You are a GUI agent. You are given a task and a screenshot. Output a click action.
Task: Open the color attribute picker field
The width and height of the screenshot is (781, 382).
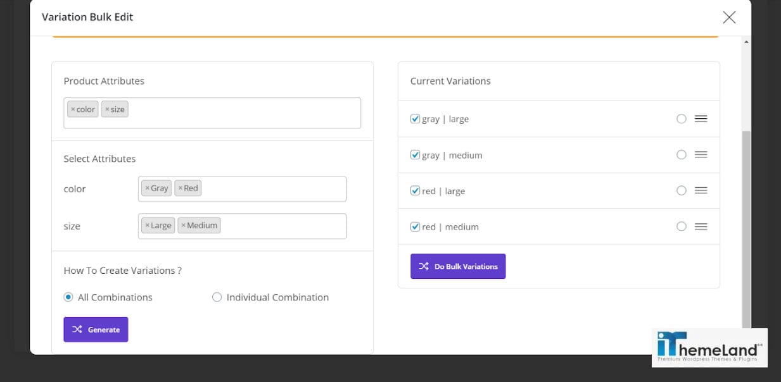tap(285, 188)
